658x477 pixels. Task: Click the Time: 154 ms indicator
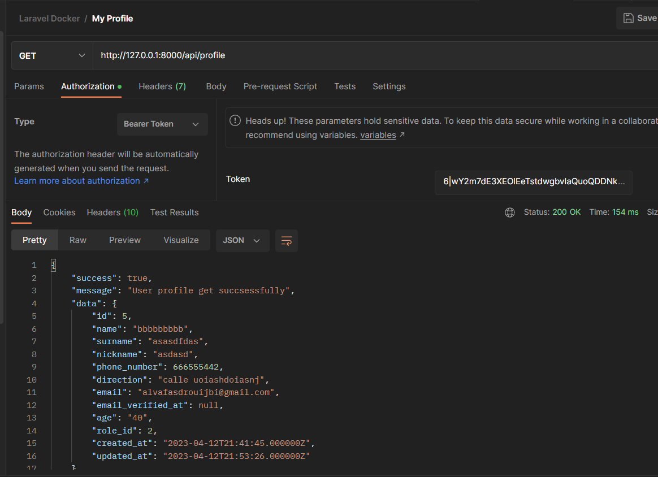tap(614, 212)
